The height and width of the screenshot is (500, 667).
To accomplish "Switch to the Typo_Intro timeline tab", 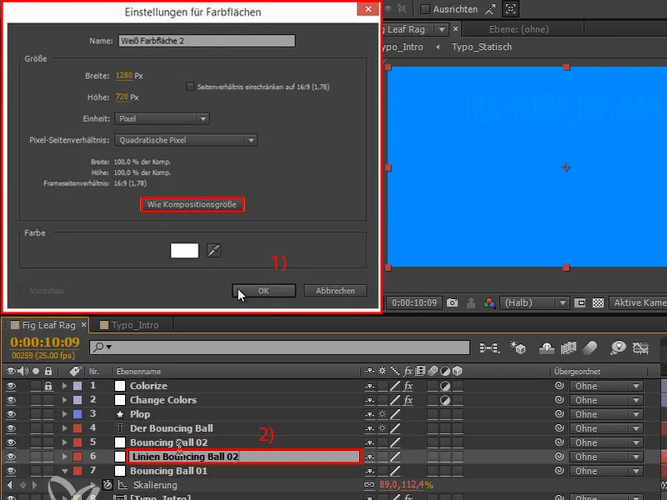I will [135, 325].
